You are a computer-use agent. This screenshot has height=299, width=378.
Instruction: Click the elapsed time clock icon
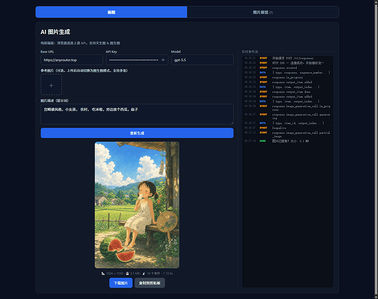[164, 273]
